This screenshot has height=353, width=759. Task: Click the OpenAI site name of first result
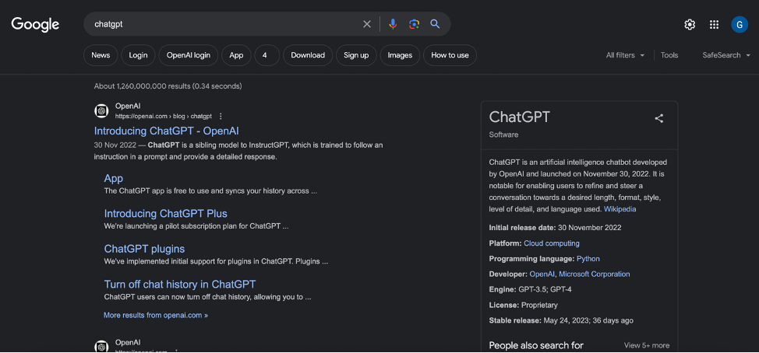click(128, 107)
